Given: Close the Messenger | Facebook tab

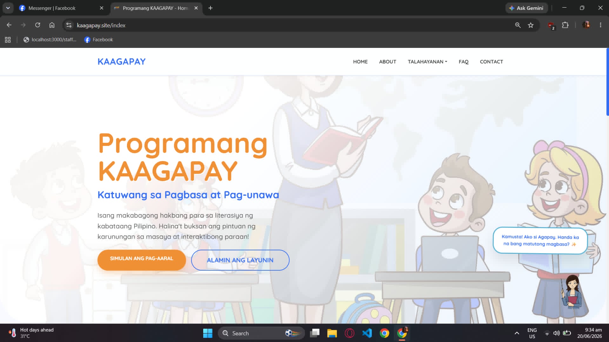Looking at the screenshot, I should tap(102, 8).
